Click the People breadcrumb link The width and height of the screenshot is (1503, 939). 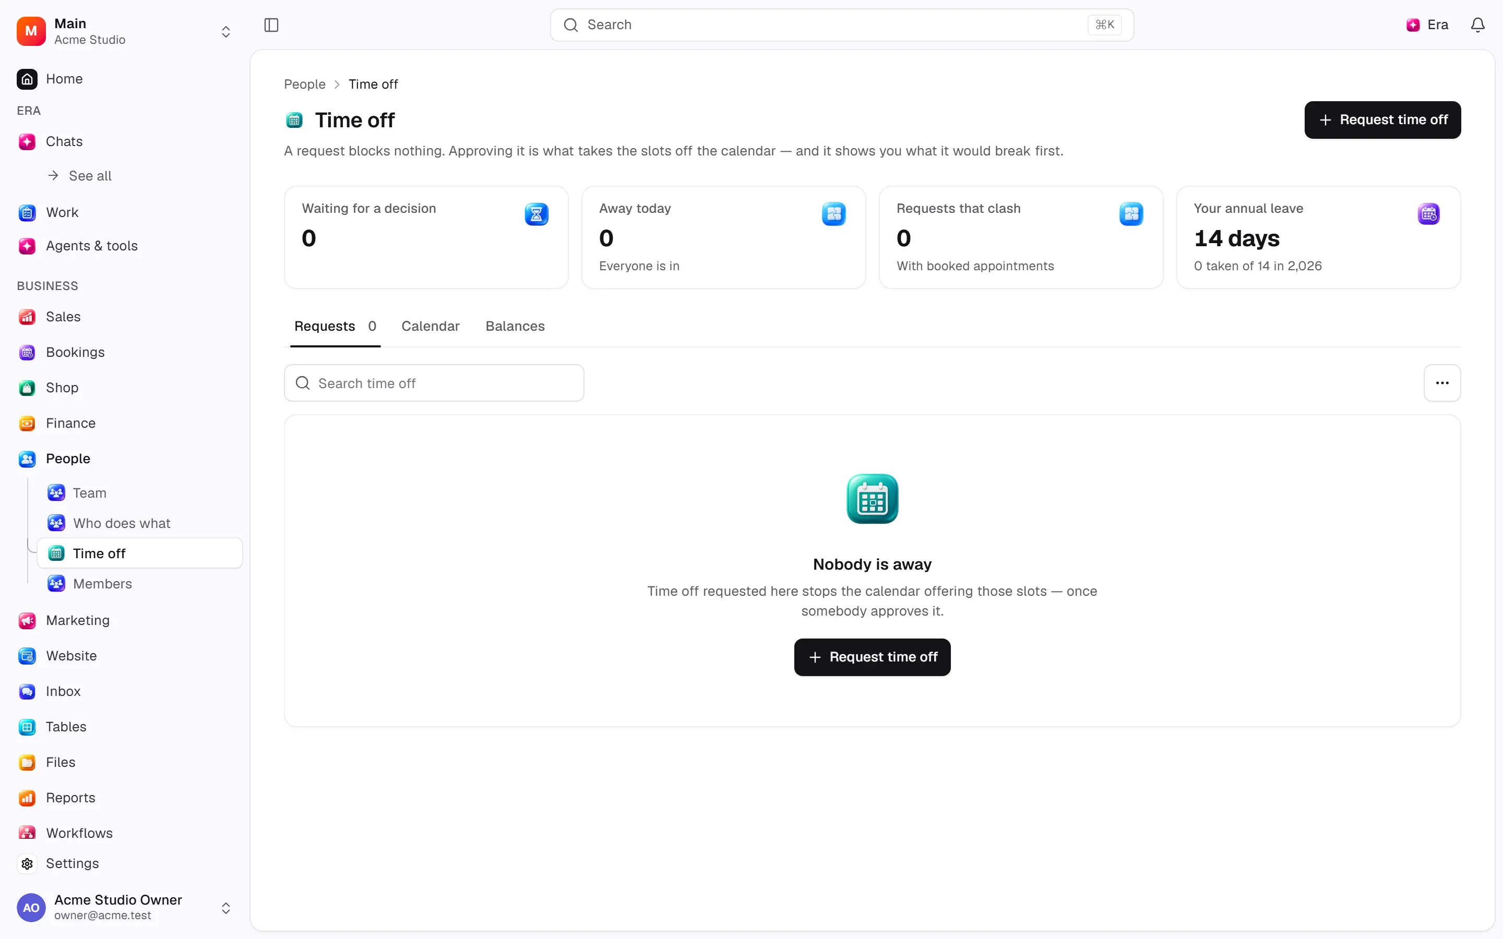pyautogui.click(x=304, y=85)
